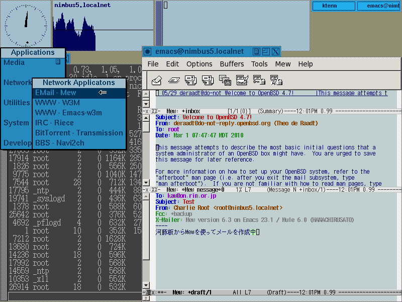Viewport: 402px width, 302px height.
Task: Select BitTorrent - Transmission menu entry
Action: [78, 133]
